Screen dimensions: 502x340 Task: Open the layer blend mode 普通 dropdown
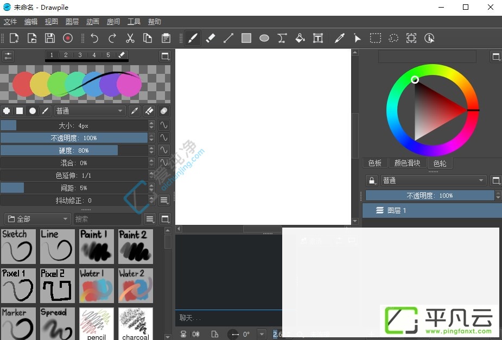pos(434,180)
